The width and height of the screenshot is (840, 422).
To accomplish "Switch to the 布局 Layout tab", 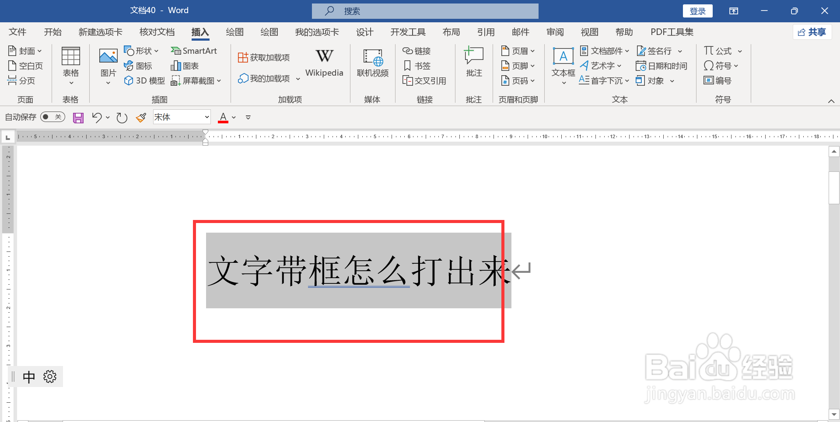I will click(451, 32).
